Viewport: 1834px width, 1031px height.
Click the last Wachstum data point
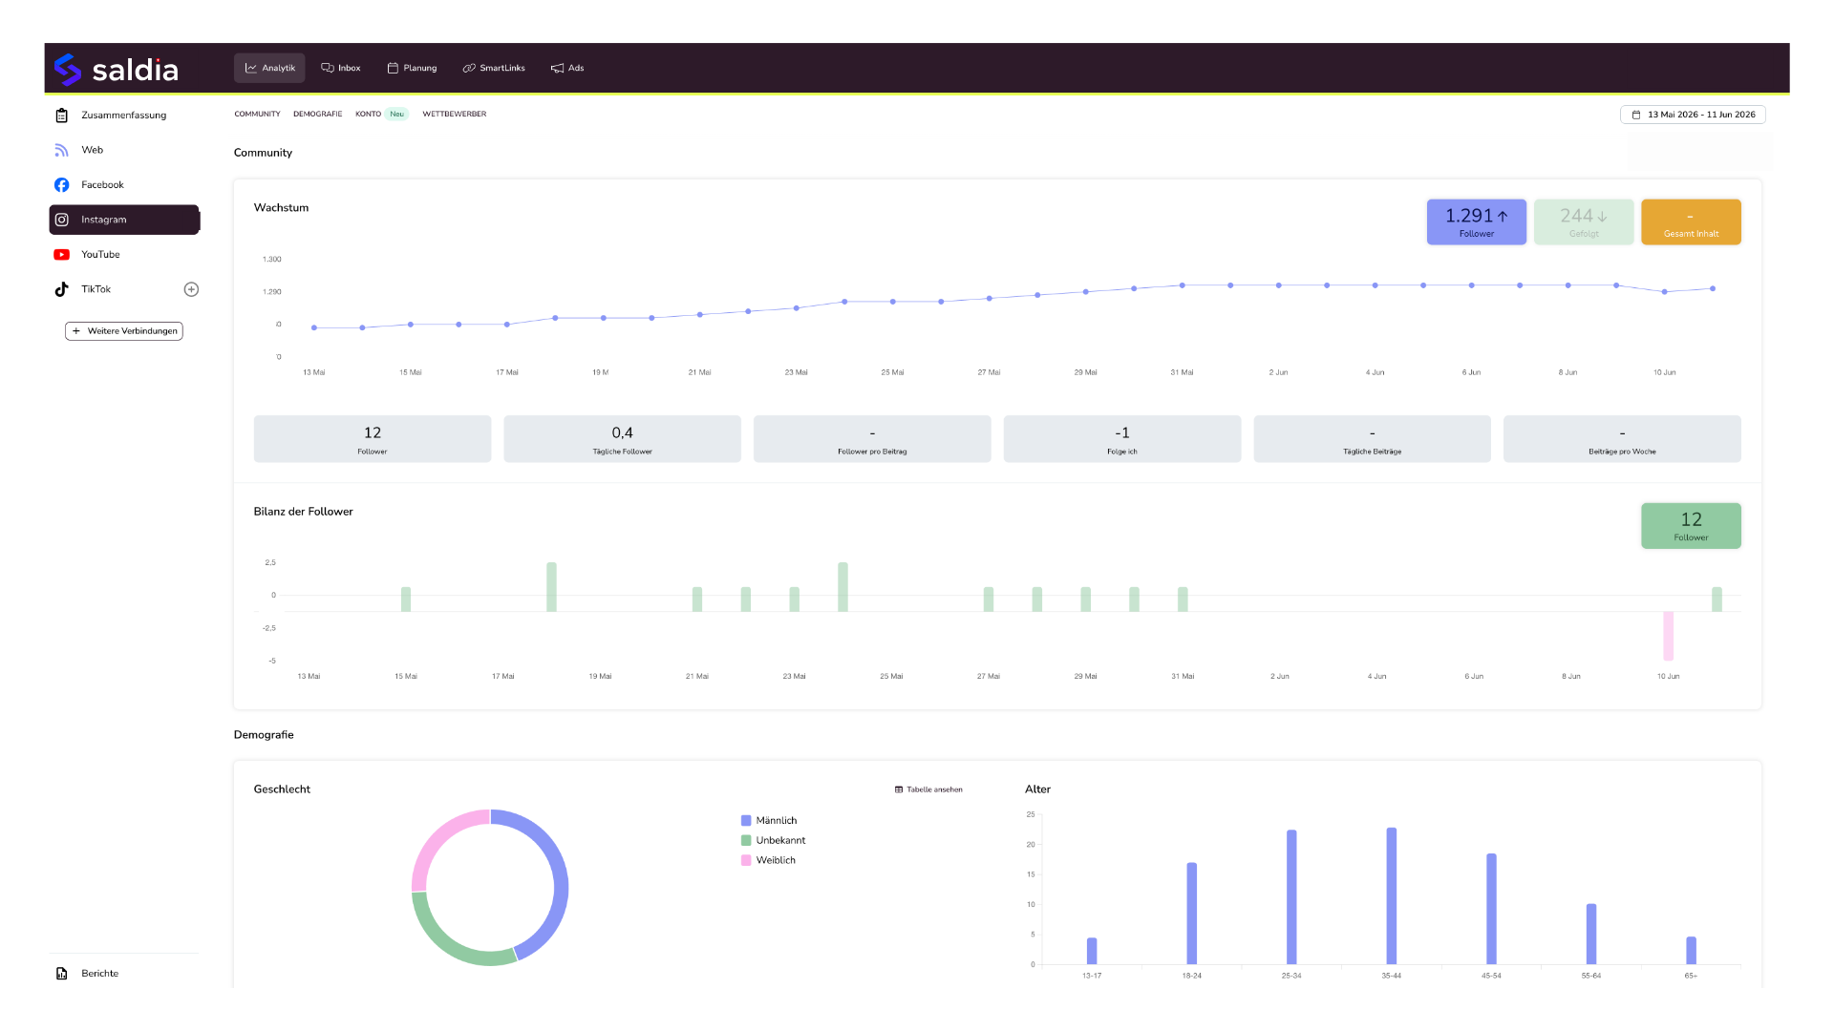1713,288
